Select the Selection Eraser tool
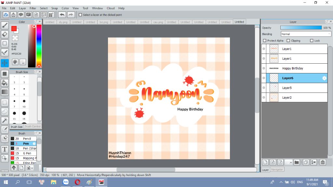This screenshot has width=333, height=187. [5, 139]
